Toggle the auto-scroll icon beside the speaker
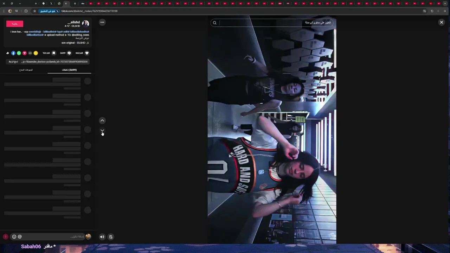 (111, 237)
